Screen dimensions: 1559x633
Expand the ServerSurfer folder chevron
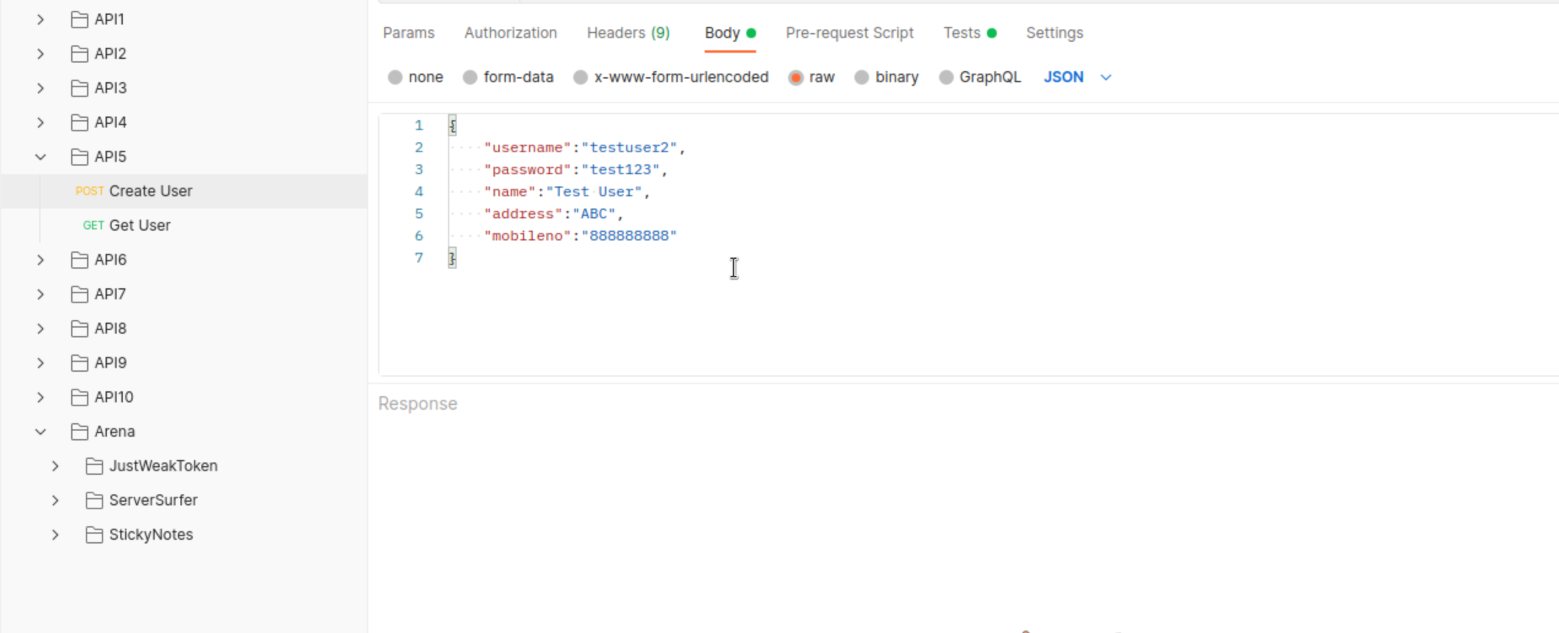click(55, 501)
